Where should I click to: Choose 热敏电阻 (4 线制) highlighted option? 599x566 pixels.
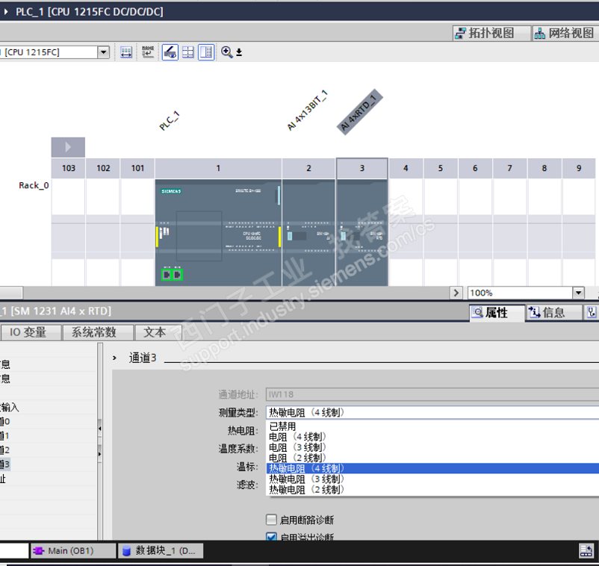pos(432,468)
